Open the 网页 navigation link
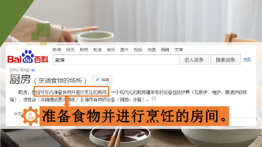 click(x=70, y=50)
